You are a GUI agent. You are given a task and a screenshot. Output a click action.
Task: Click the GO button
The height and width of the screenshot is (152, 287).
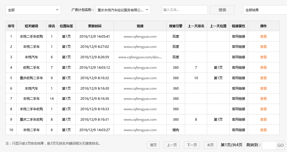pyautogui.click(x=280, y=145)
